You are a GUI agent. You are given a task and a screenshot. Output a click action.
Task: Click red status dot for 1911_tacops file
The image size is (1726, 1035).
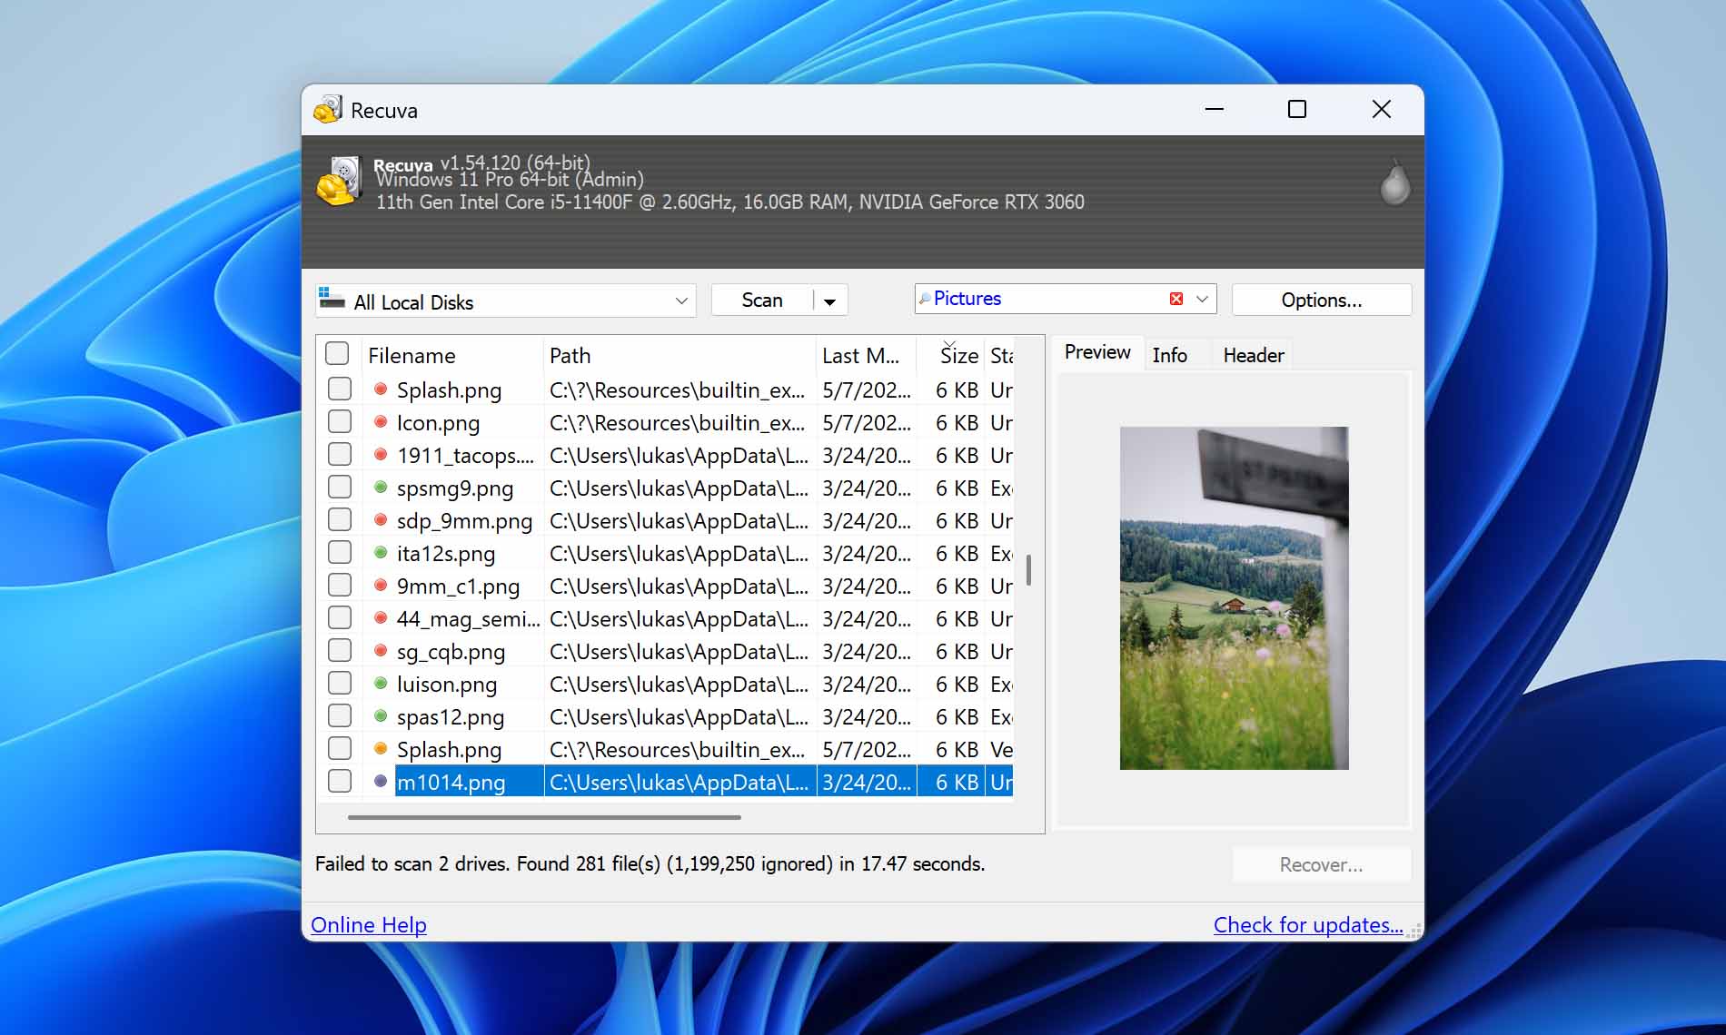click(x=381, y=455)
